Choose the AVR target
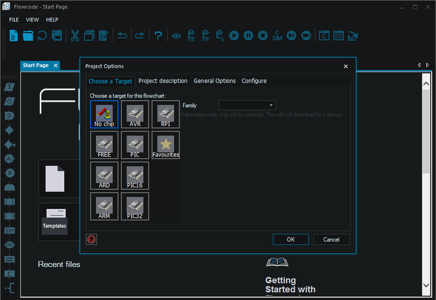 coord(135,114)
